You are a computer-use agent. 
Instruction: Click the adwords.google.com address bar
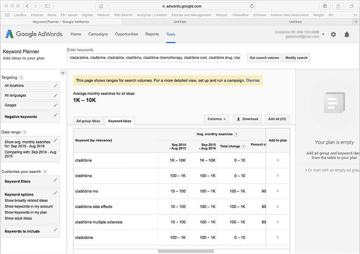tap(182, 6)
